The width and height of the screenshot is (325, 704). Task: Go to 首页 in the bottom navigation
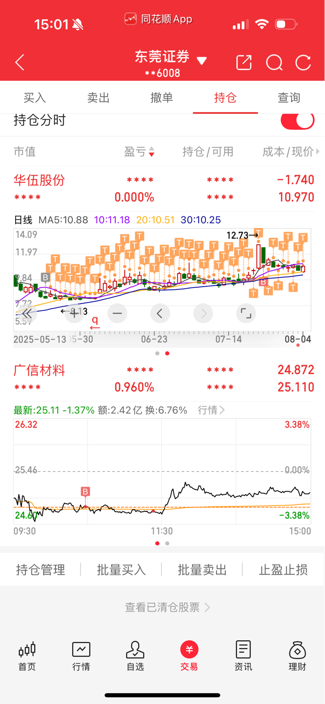click(27, 656)
